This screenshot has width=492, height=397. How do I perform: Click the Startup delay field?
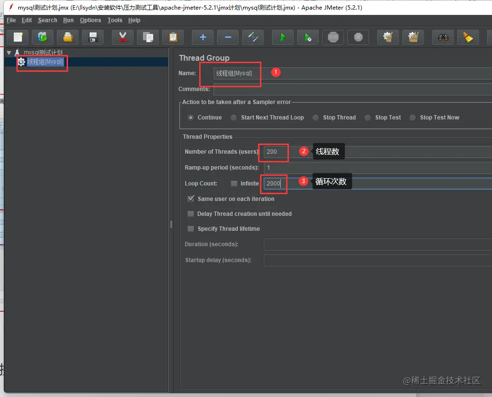[x=378, y=260]
